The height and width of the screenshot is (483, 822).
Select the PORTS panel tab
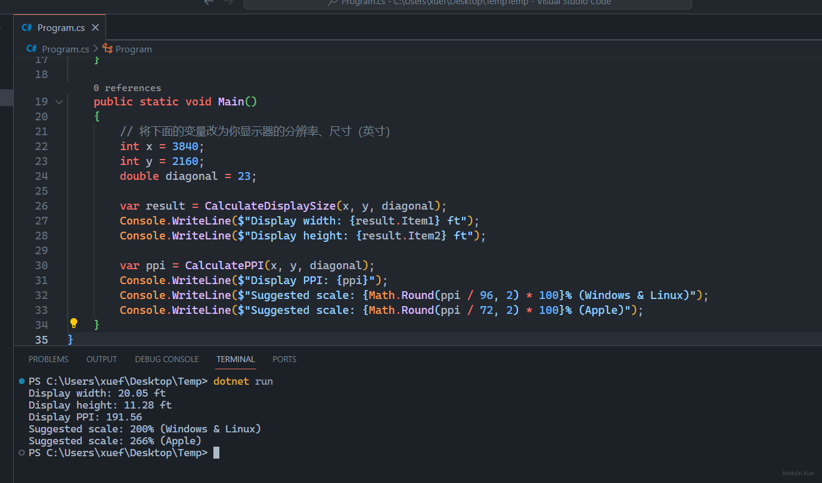pyautogui.click(x=284, y=359)
